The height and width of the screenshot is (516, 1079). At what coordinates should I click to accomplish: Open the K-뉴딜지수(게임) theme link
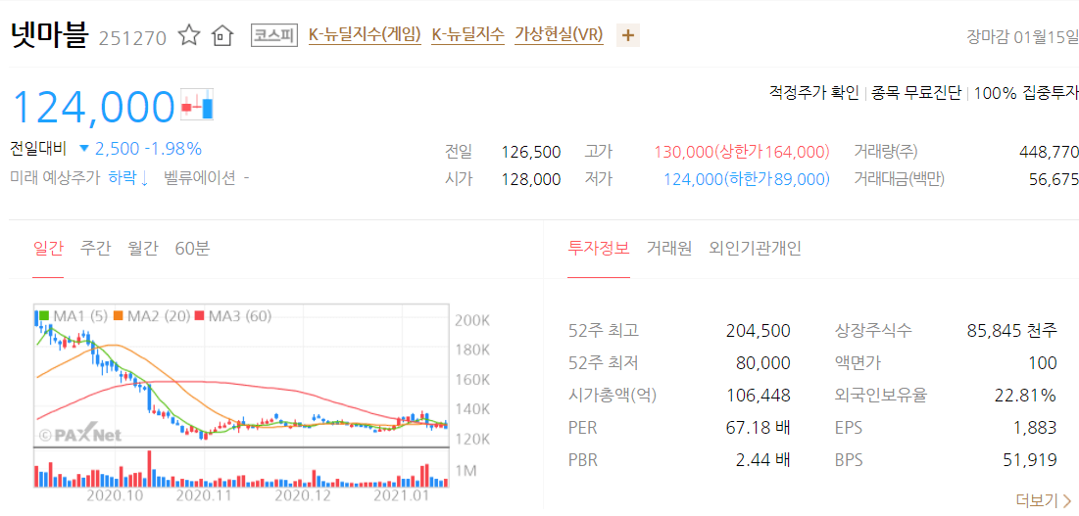coord(364,34)
